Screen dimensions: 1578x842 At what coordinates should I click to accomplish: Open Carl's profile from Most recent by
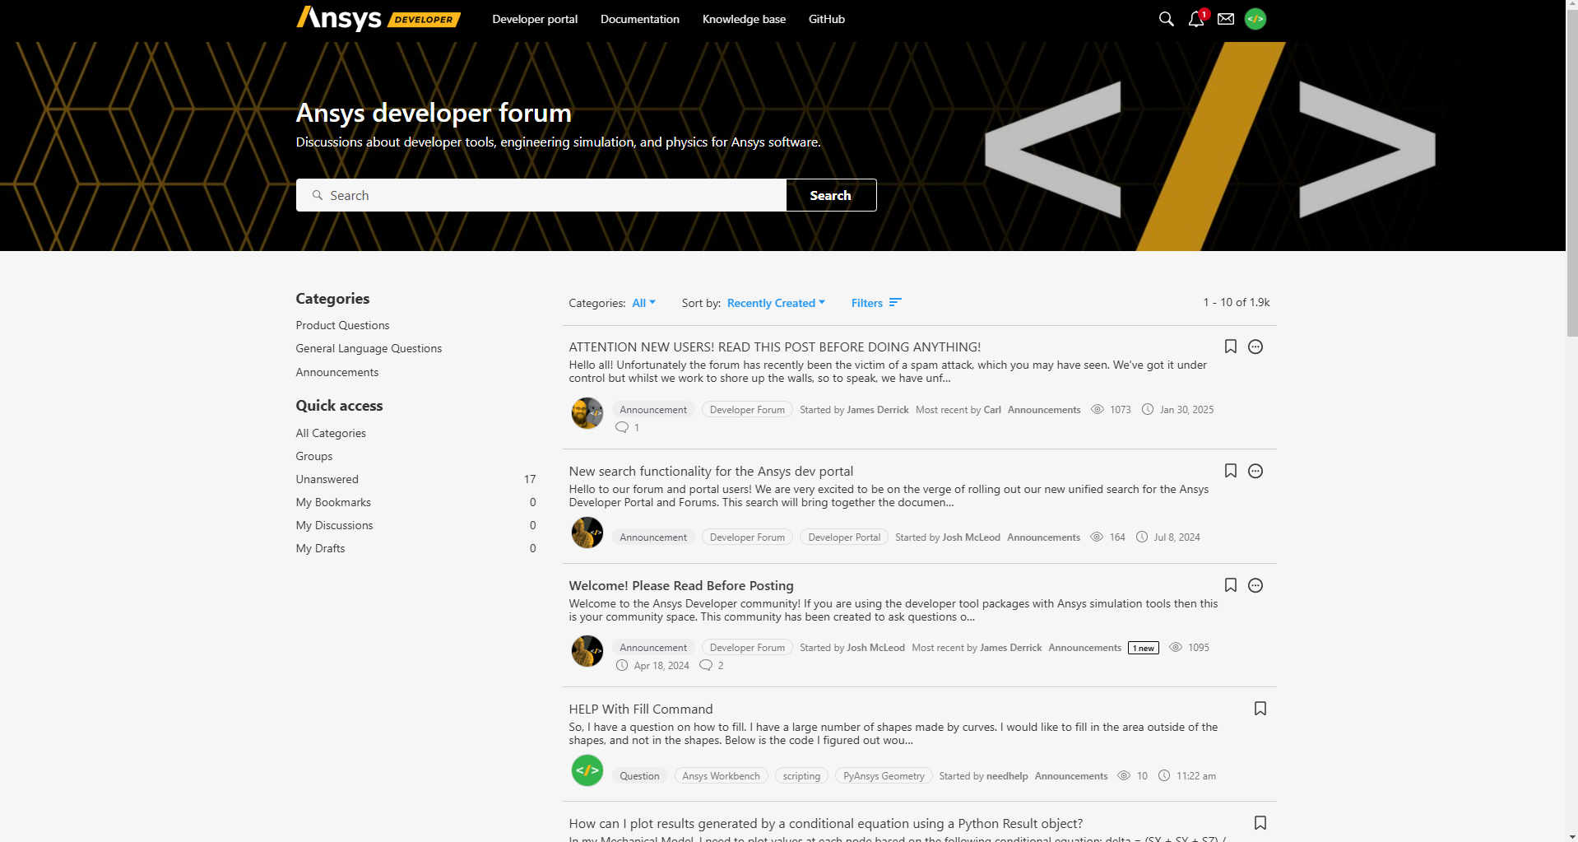pyautogui.click(x=992, y=410)
